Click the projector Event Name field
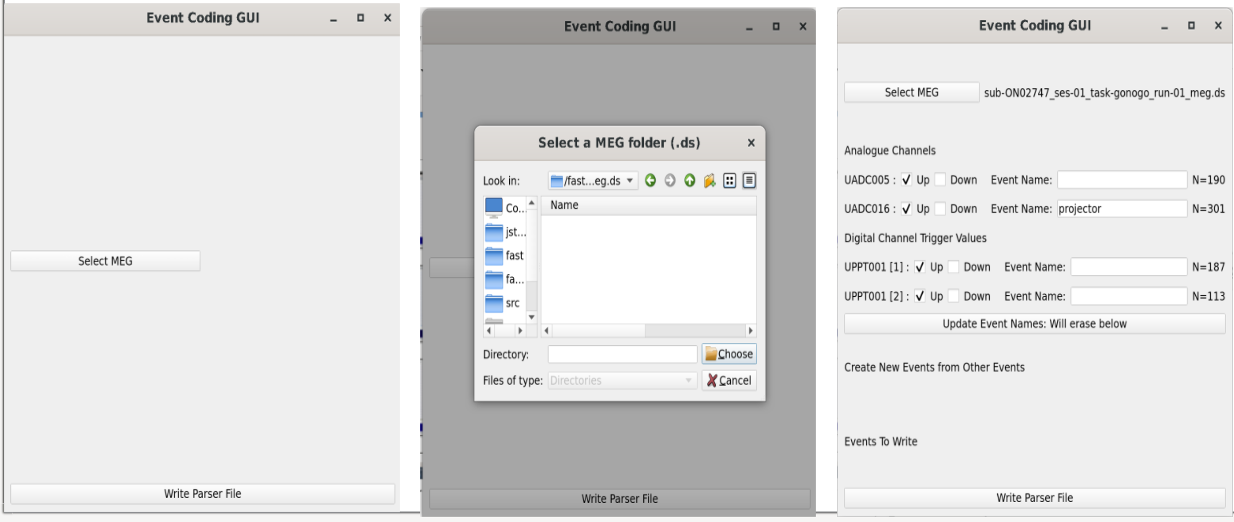1234x522 pixels. tap(1122, 209)
